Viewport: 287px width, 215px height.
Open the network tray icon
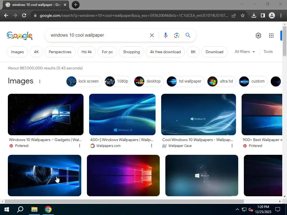pyautogui.click(x=244, y=209)
